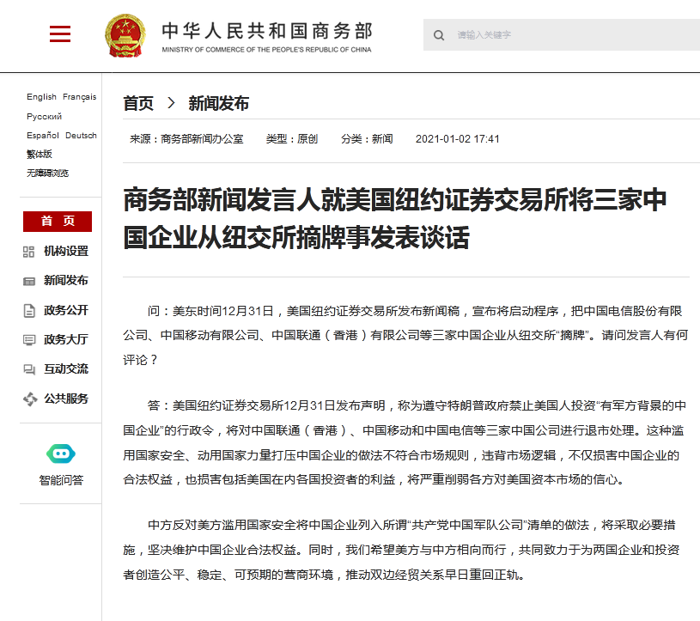
Task: Click the 政务公开 document icon
Action: 29,311
